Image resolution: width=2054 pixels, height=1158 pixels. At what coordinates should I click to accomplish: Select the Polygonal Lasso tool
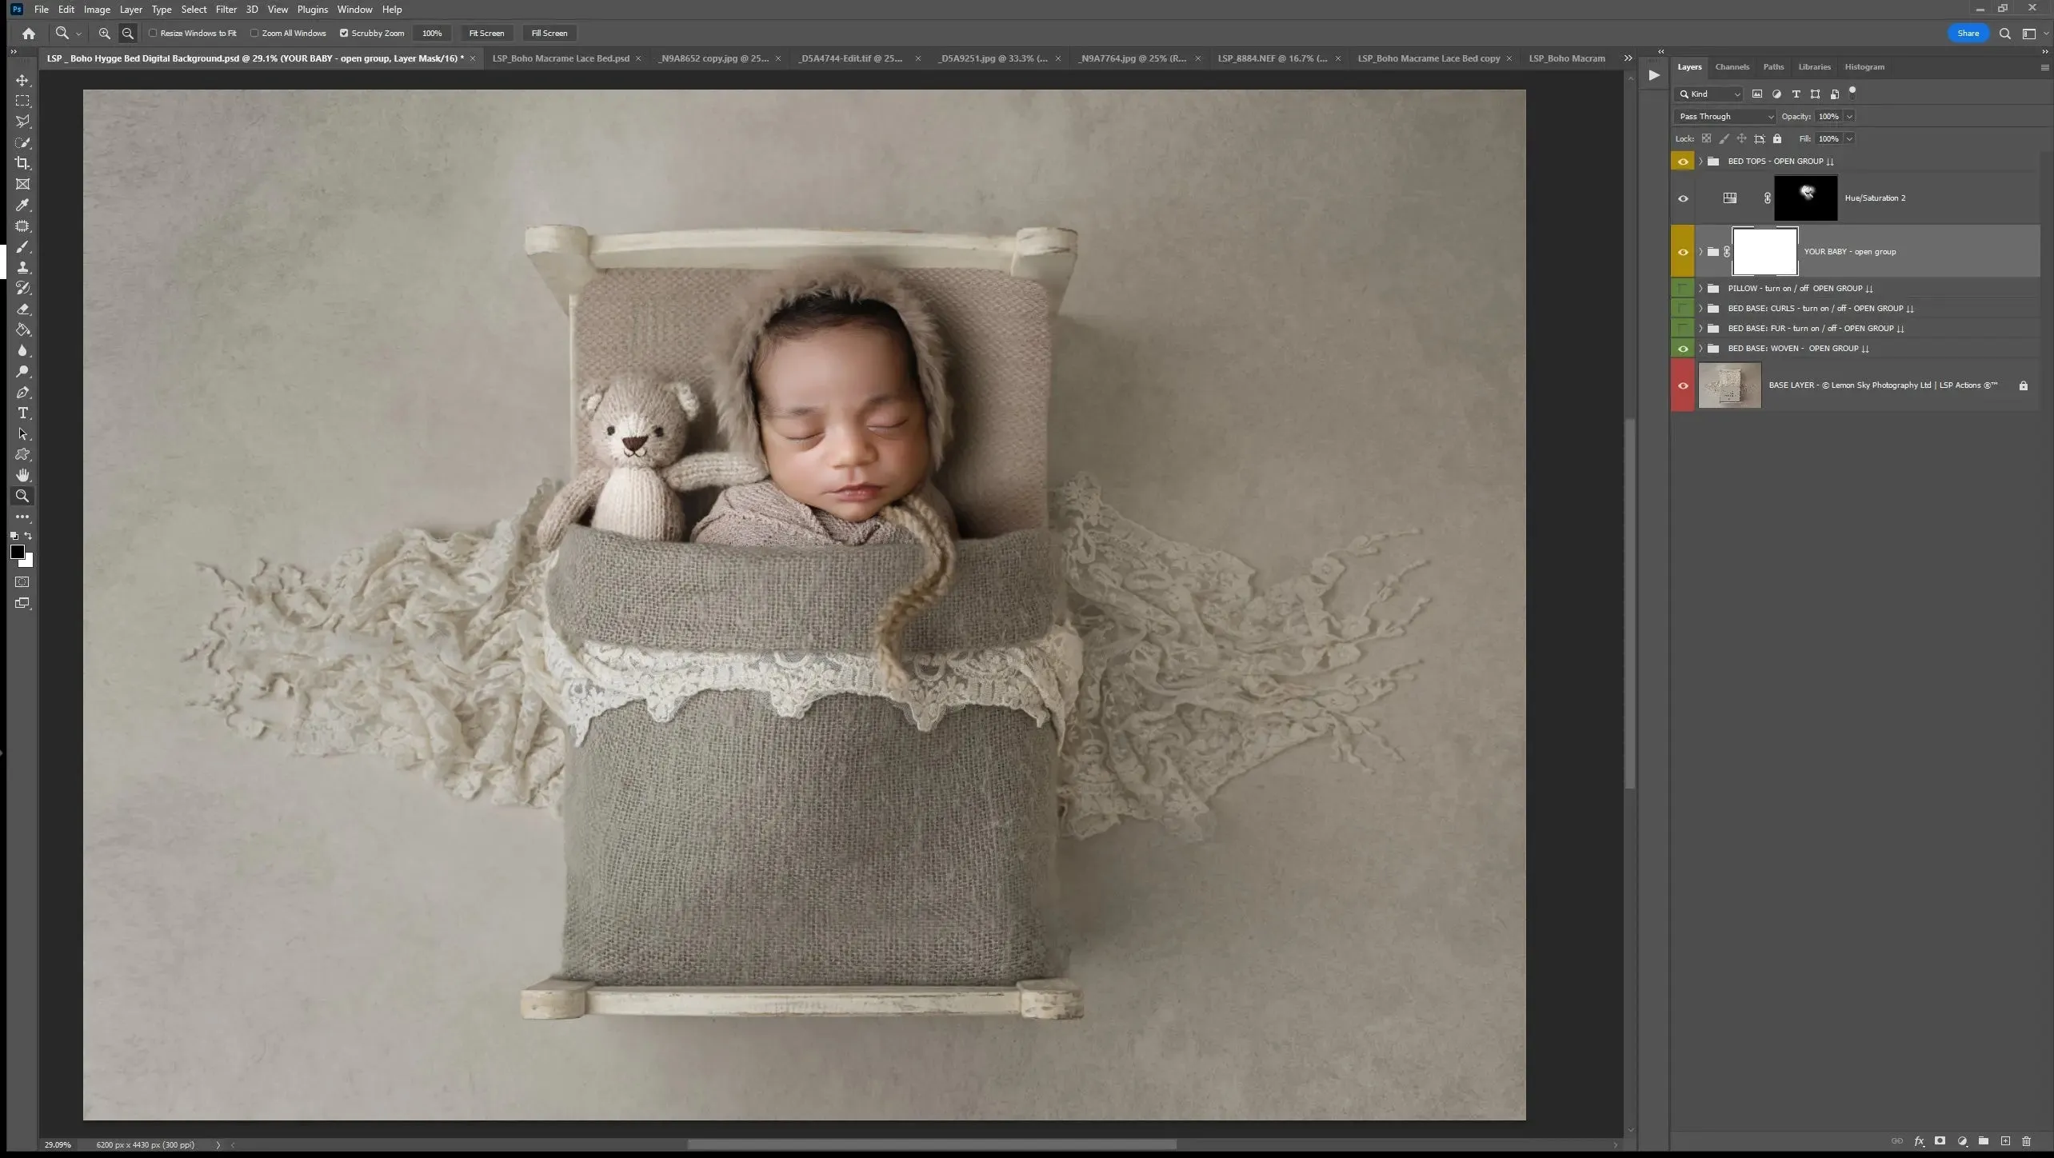[x=22, y=122]
